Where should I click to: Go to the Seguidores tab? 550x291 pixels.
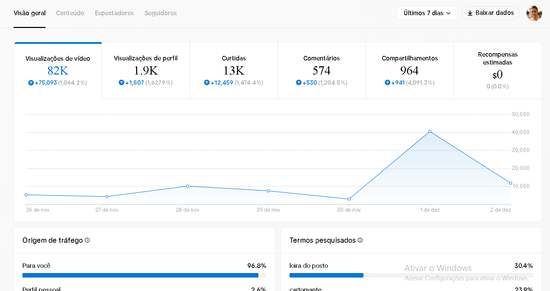click(x=161, y=13)
